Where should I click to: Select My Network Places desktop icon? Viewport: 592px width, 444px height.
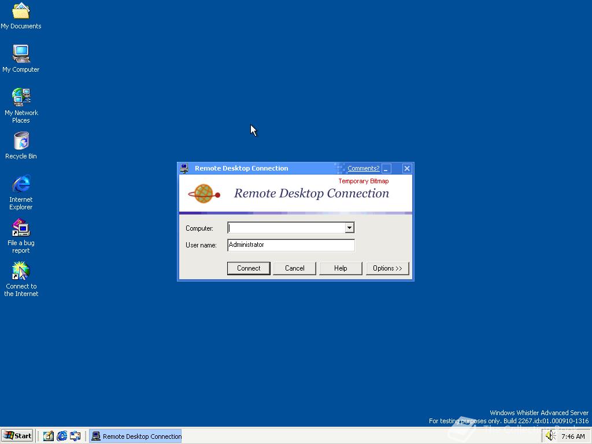21,106
